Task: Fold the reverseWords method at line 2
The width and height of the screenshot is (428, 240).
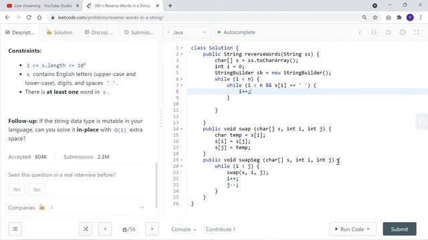Action: (182, 54)
